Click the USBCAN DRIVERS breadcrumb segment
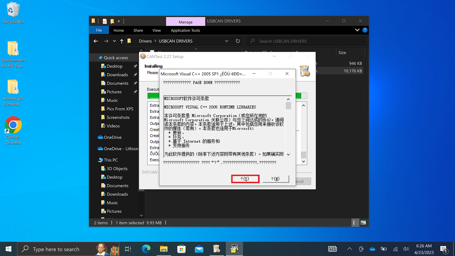455x256 pixels. 176,41
